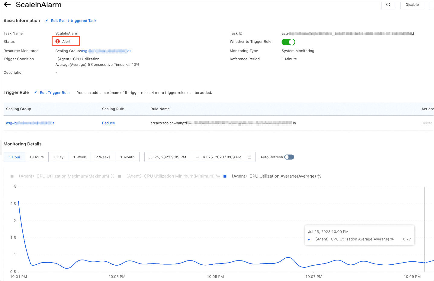Set start date Jul 25, 2023 9:09 PM

[x=167, y=157]
